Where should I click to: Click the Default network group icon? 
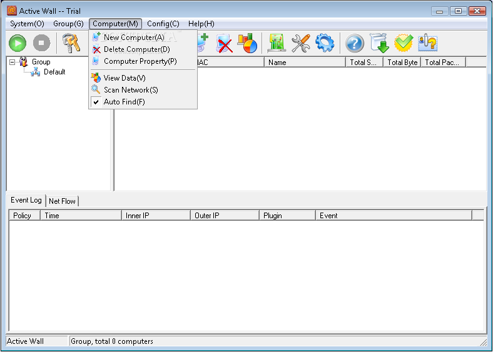click(35, 72)
